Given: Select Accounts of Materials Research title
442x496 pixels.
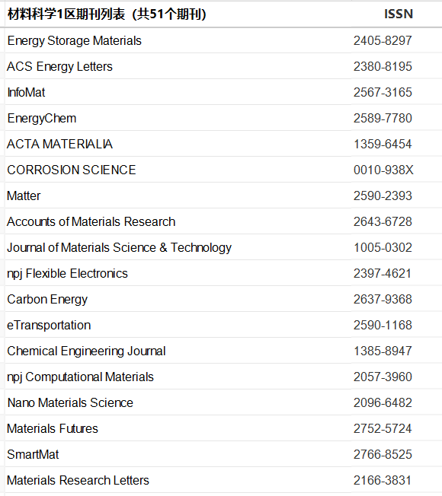Looking at the screenshot, I should coord(91,221).
